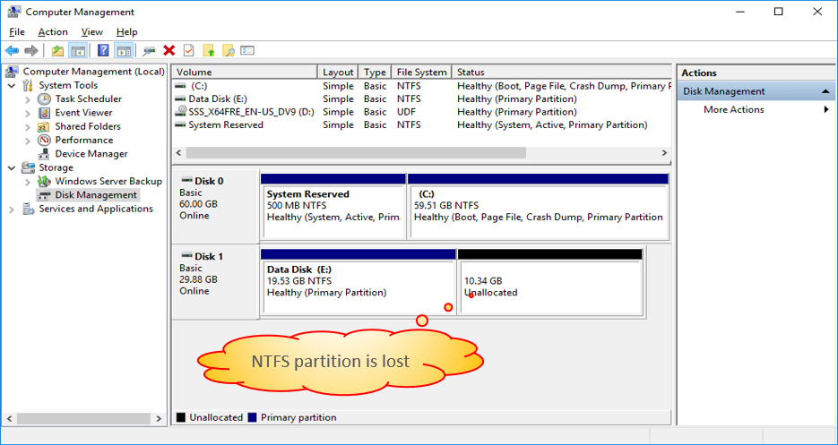Click More Actions in Actions pane

734,109
